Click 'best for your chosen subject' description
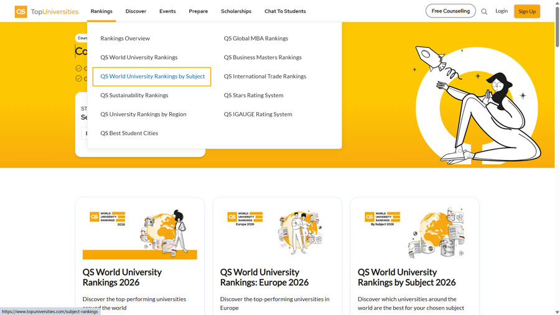Image resolution: width=560 pixels, height=315 pixels. click(x=411, y=303)
